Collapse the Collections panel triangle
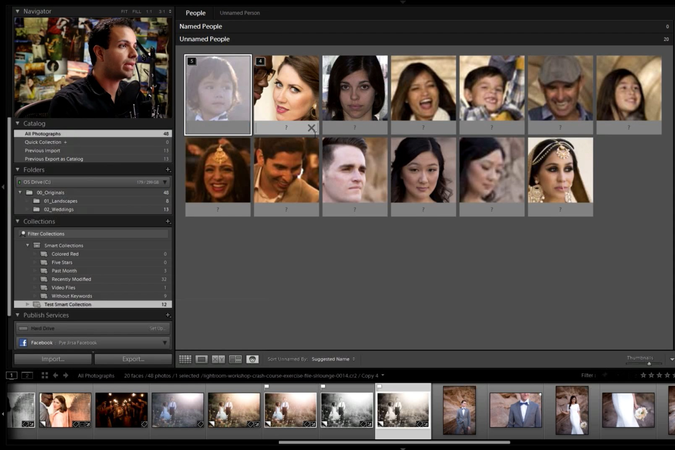The image size is (675, 450). (17, 221)
